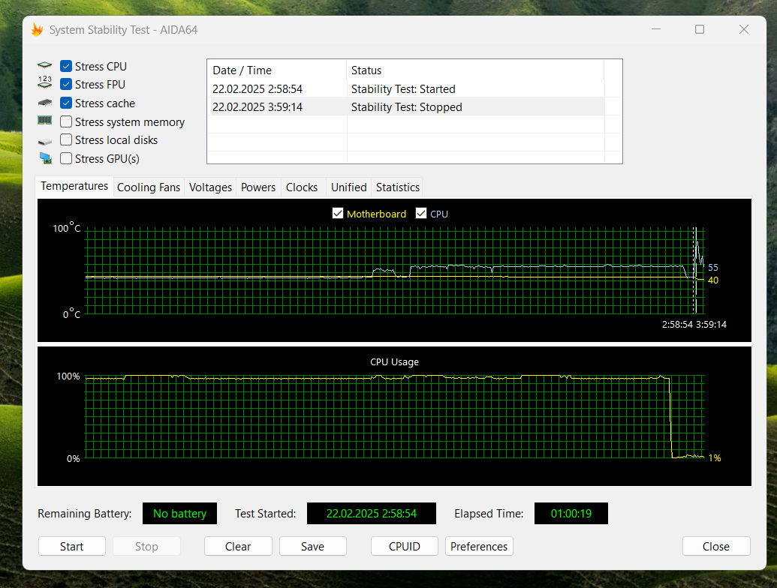Click the 22.02.2025 3:59:14 log timestamp
This screenshot has width=777, height=588.
pyautogui.click(x=257, y=107)
